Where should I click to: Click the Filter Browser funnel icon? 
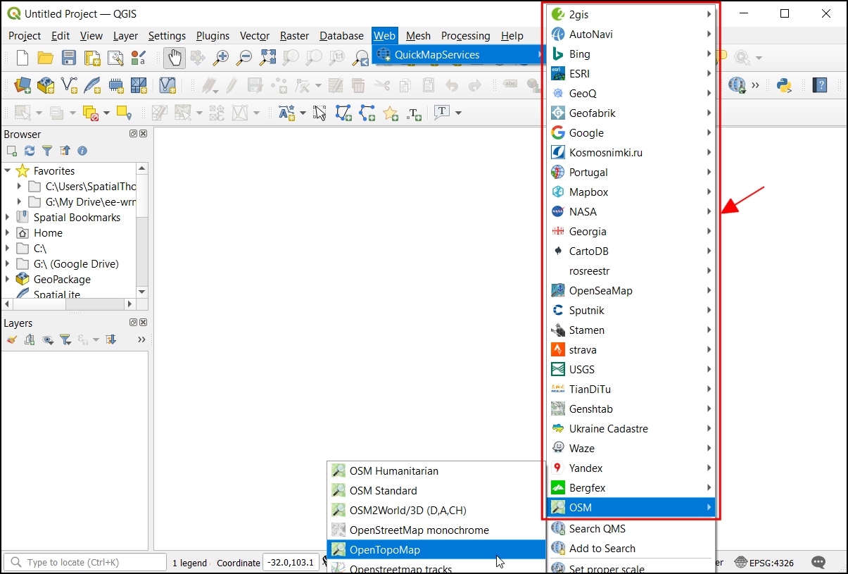coord(47,151)
